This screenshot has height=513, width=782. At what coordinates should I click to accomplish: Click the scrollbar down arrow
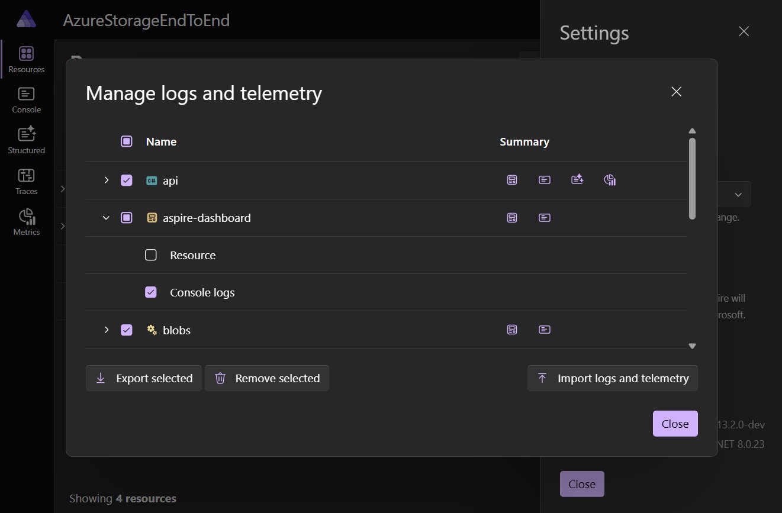(692, 346)
